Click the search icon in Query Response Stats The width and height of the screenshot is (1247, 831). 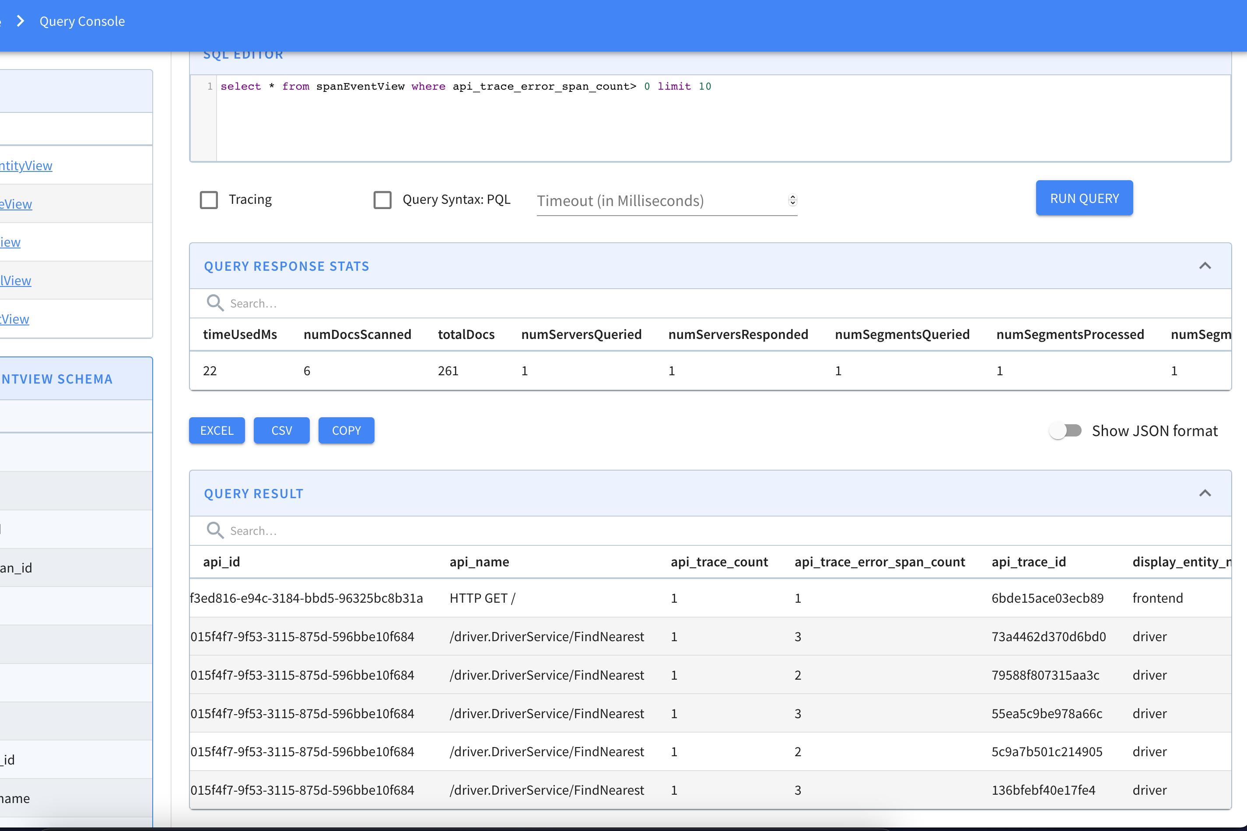tap(215, 303)
